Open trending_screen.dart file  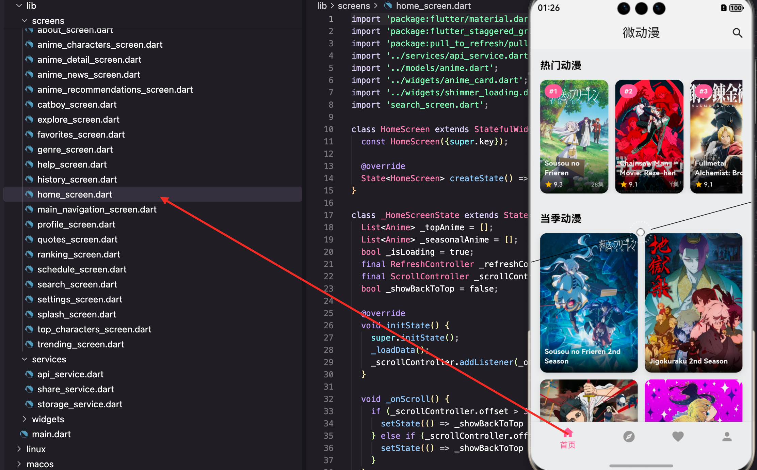tap(81, 344)
